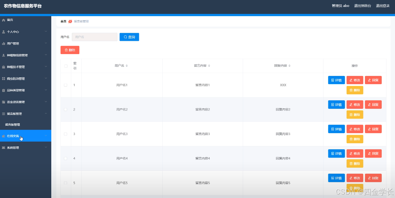
Task: Click the list icon beside 留言板管理
Action: [x=3, y=114]
